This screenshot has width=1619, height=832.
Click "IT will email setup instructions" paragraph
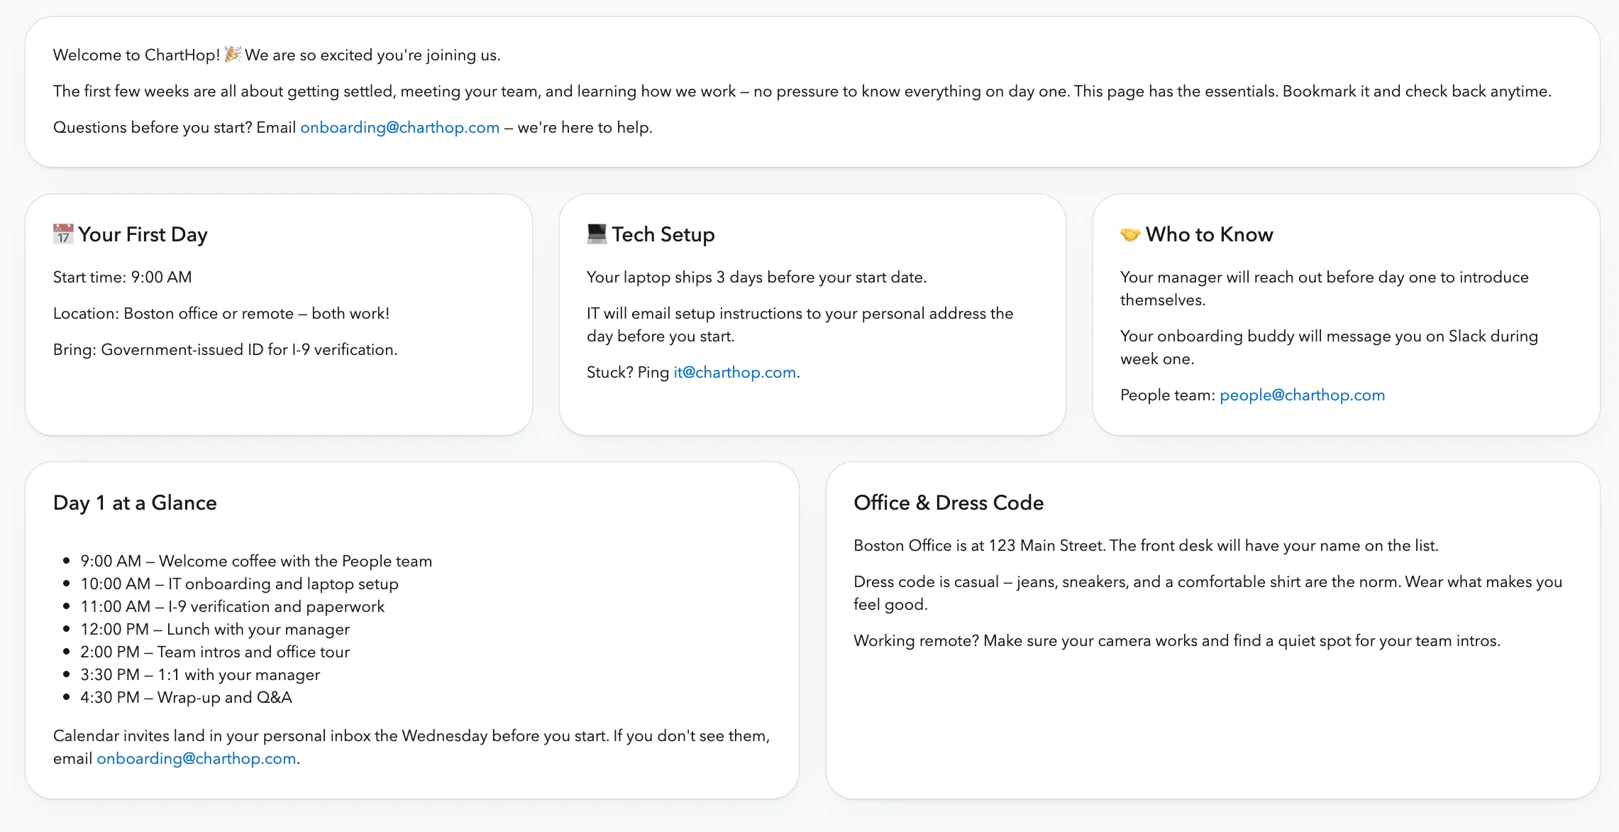click(x=800, y=324)
